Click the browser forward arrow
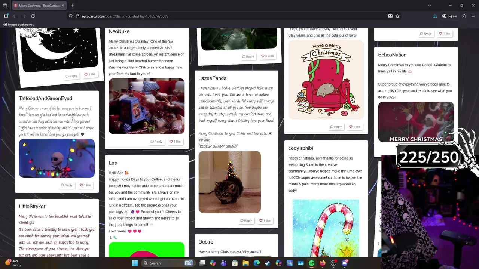Image resolution: width=479 pixels, height=269 pixels. (x=24, y=16)
